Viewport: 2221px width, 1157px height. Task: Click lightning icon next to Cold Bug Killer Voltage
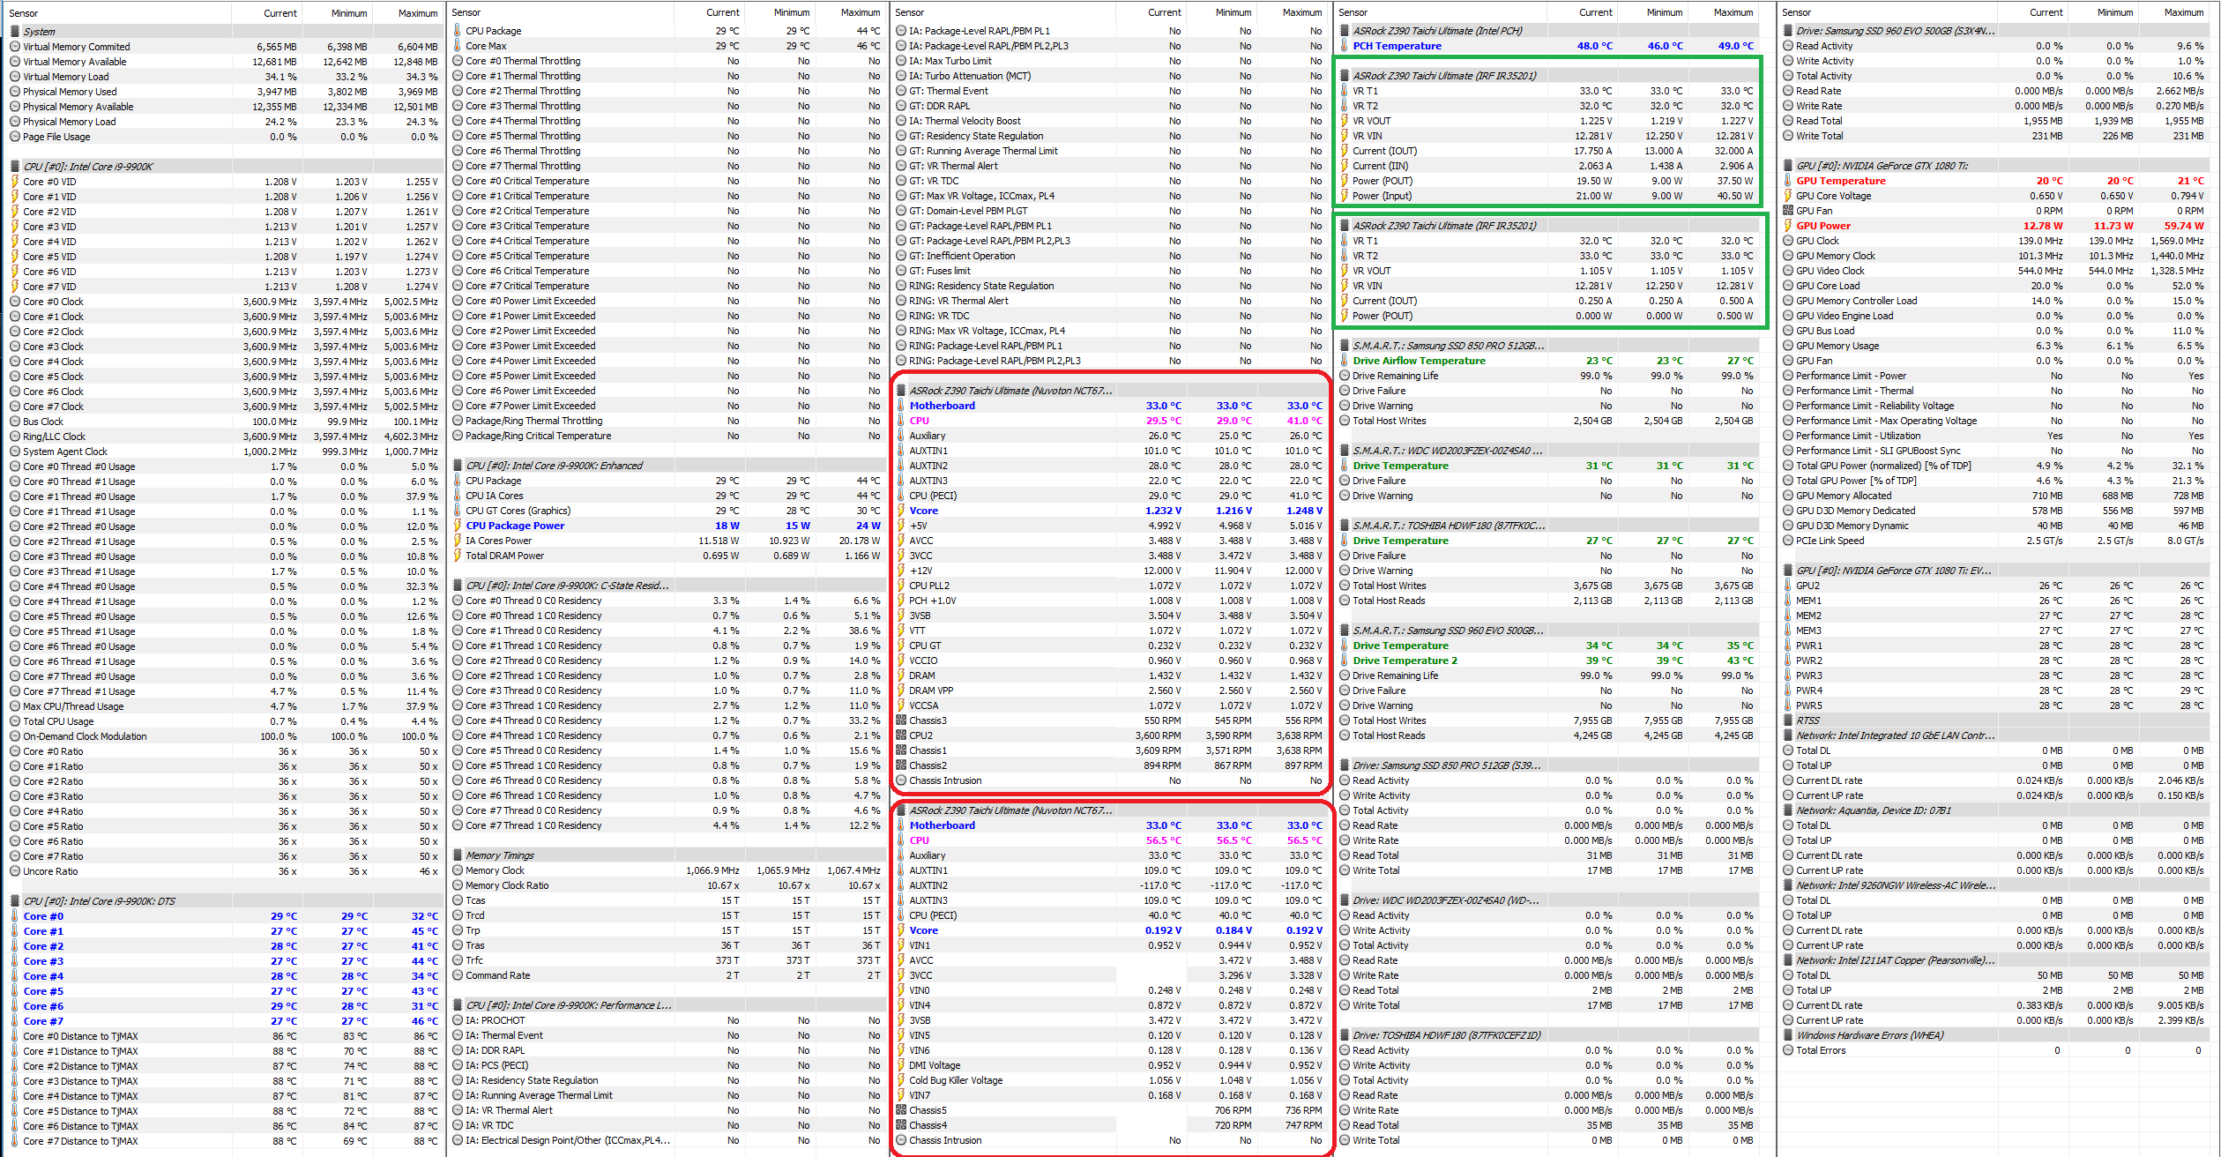[901, 1080]
